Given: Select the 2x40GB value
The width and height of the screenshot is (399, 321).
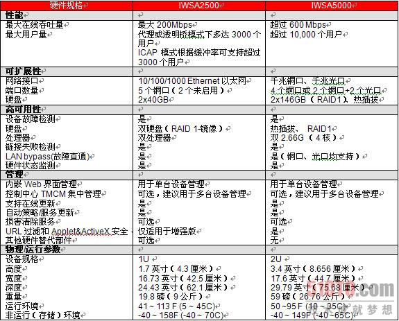Looking at the screenshot, I should pos(153,100).
